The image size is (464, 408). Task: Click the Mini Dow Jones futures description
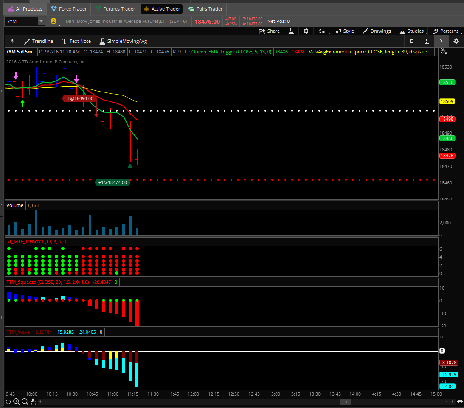pyautogui.click(x=127, y=21)
